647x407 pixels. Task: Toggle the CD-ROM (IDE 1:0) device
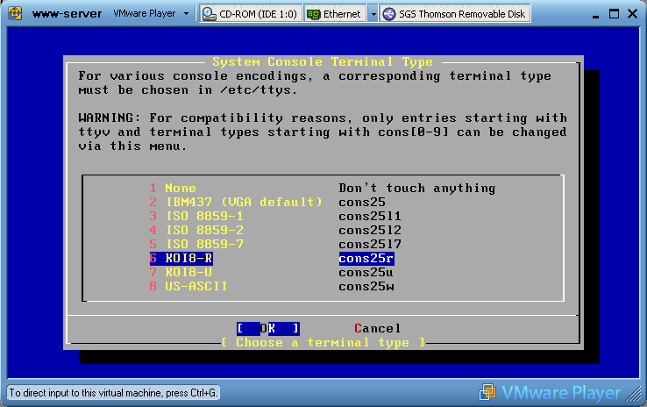[251, 14]
